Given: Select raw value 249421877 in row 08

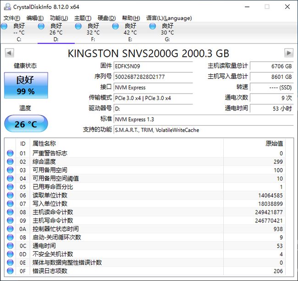Looking at the screenshot, I should (269, 212).
